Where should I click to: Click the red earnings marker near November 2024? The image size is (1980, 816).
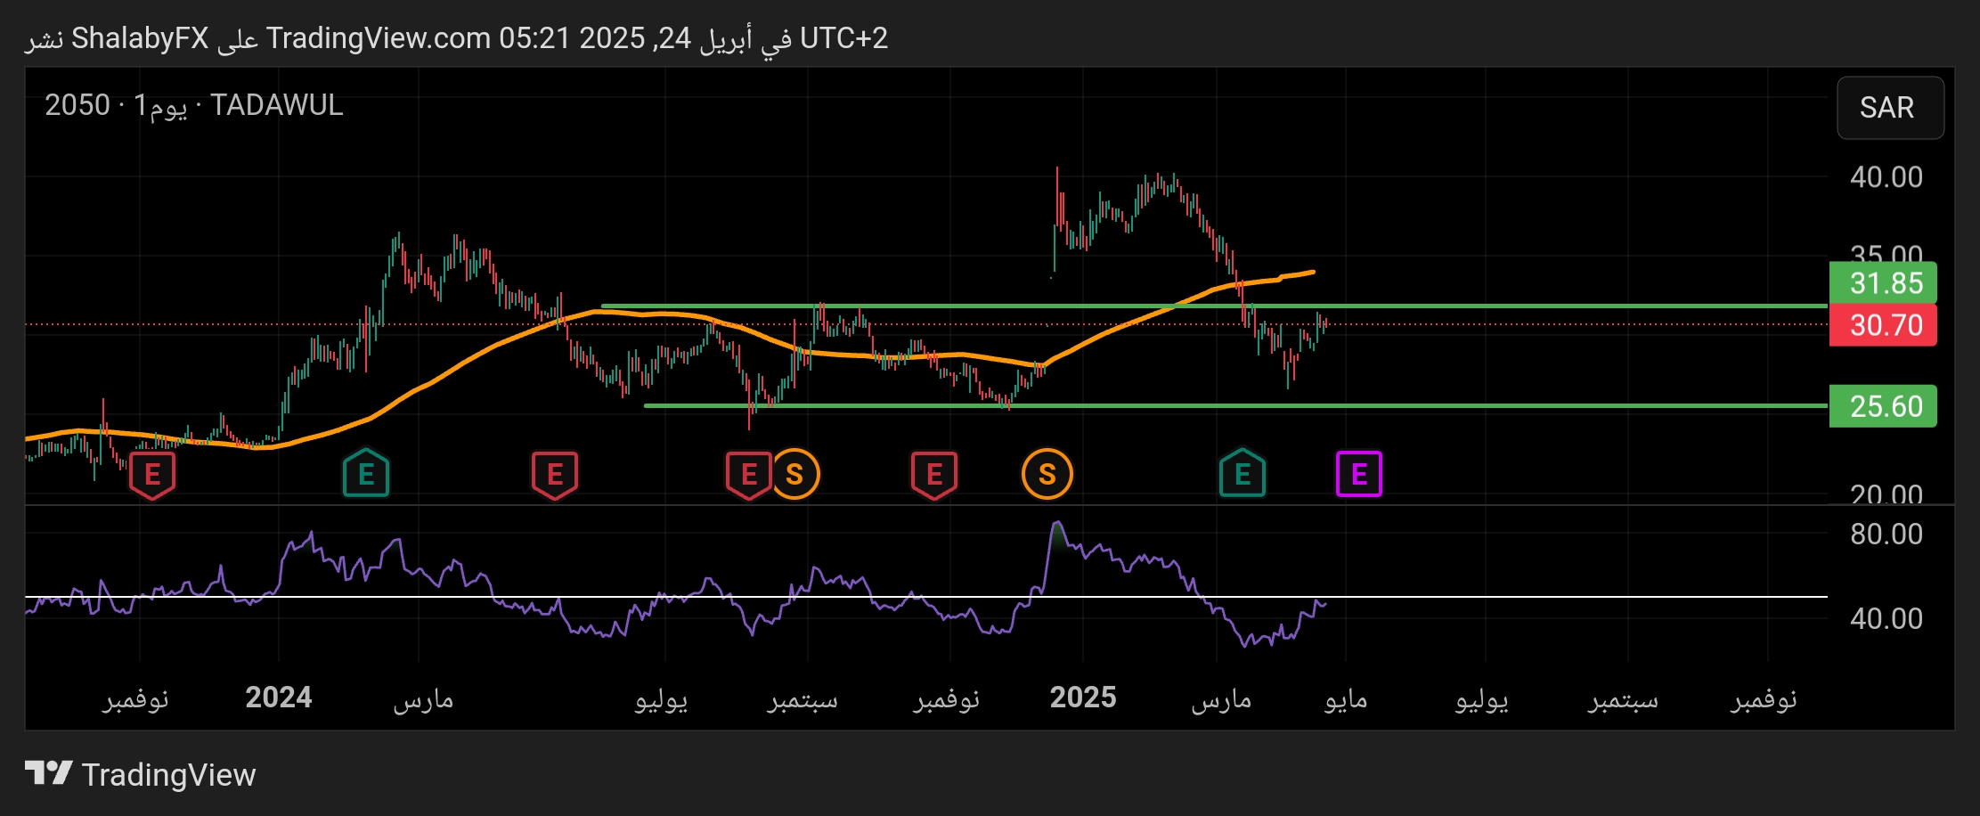(x=934, y=475)
